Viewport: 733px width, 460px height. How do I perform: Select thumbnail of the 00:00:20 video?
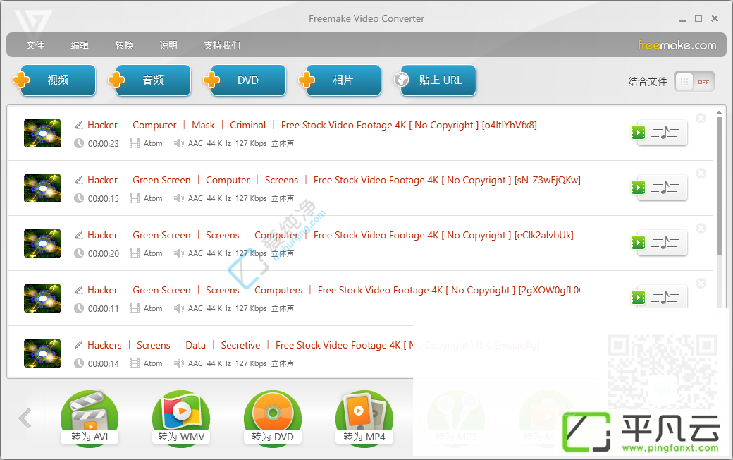[x=42, y=243]
